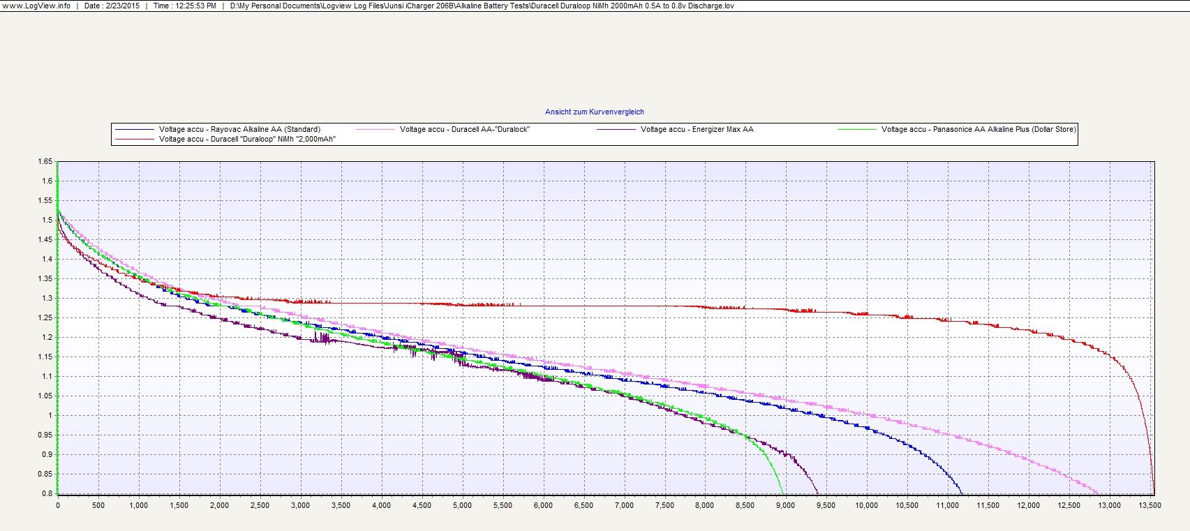This screenshot has height=531, width=1190.
Task: Click the 2,000 tick label on time axis
Action: 220,505
